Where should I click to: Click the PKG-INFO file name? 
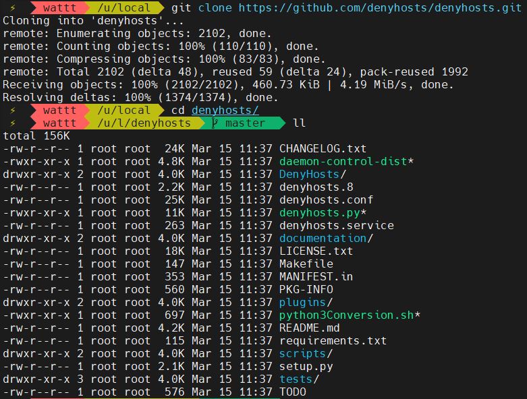point(306,289)
